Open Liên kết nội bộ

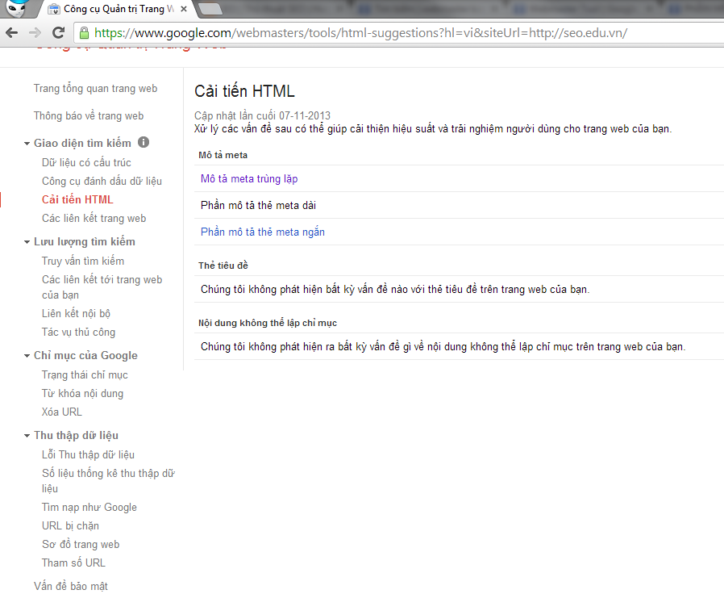point(76,313)
